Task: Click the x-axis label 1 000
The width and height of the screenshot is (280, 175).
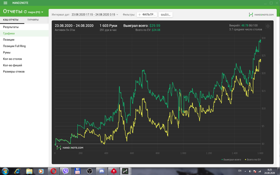Action: pyautogui.click(x=183, y=153)
